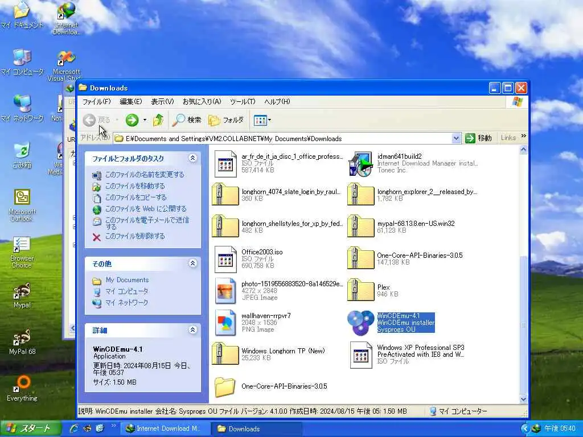Open マイ ドキュメント desktop icon
Image resolution: width=583 pixels, height=437 pixels.
(x=22, y=15)
